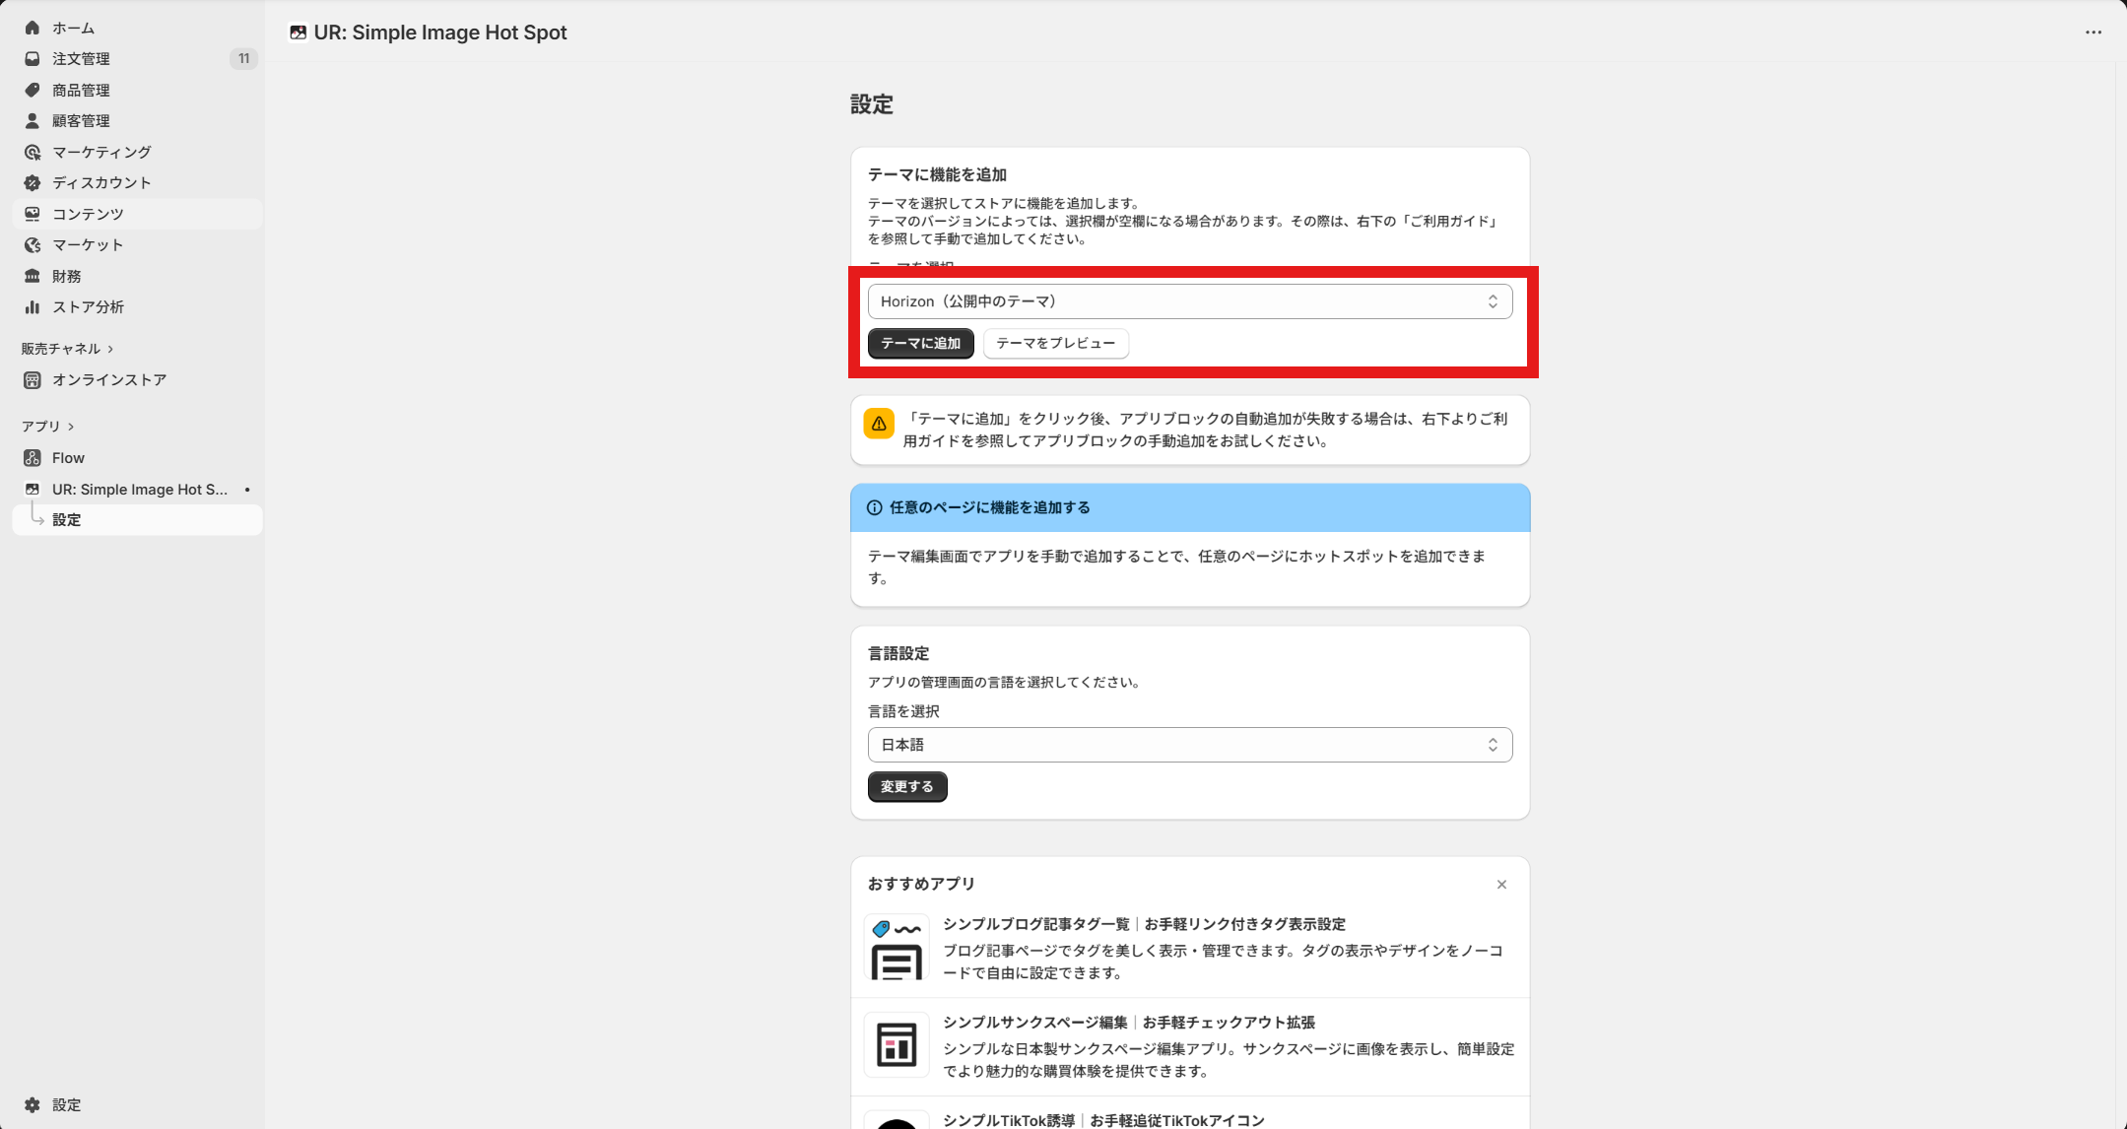Open the ストア分析 analytics chart icon

pyautogui.click(x=33, y=306)
